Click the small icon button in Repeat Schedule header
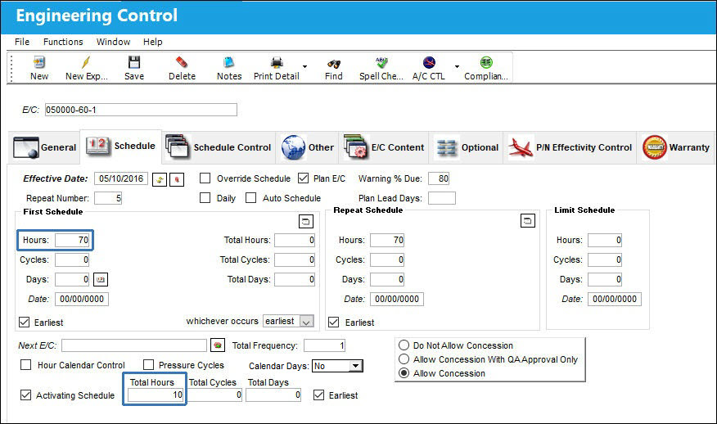Image resolution: width=717 pixels, height=424 pixels. 528,221
